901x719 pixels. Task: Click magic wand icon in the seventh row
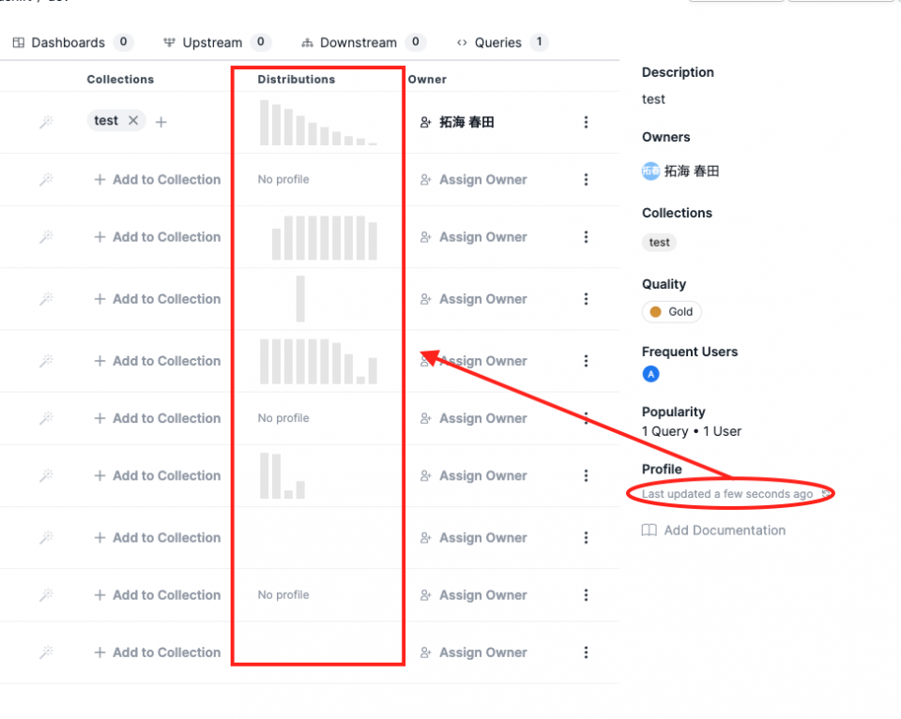[46, 475]
